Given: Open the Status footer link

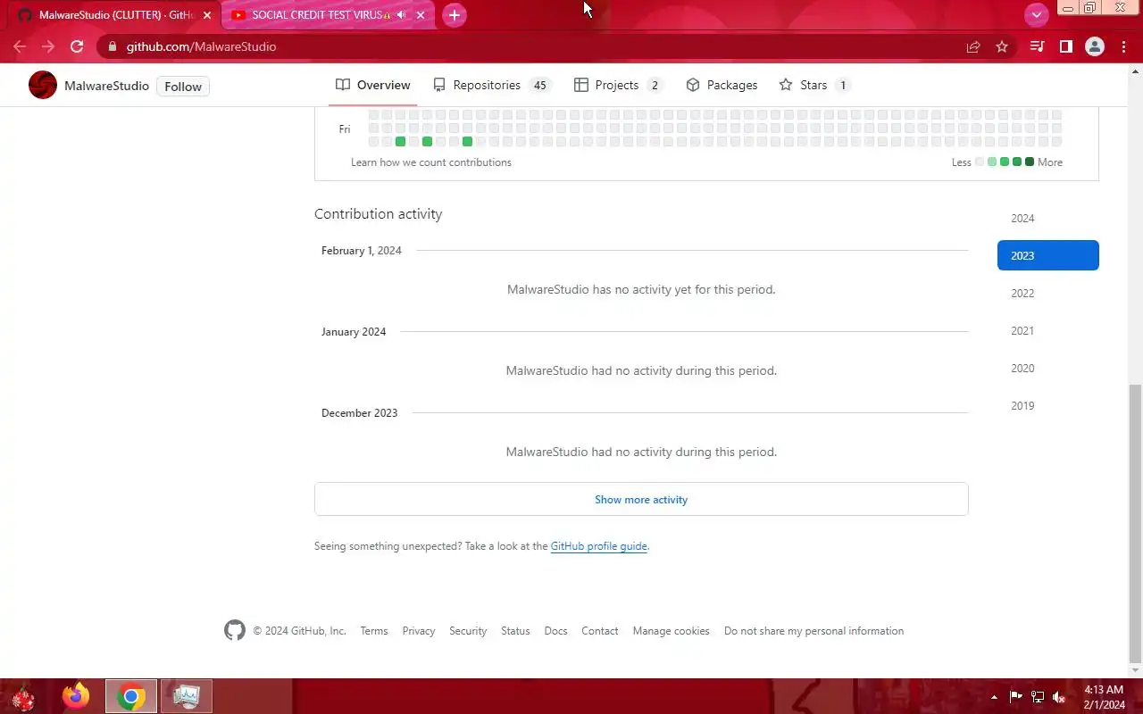Looking at the screenshot, I should pyautogui.click(x=515, y=631).
